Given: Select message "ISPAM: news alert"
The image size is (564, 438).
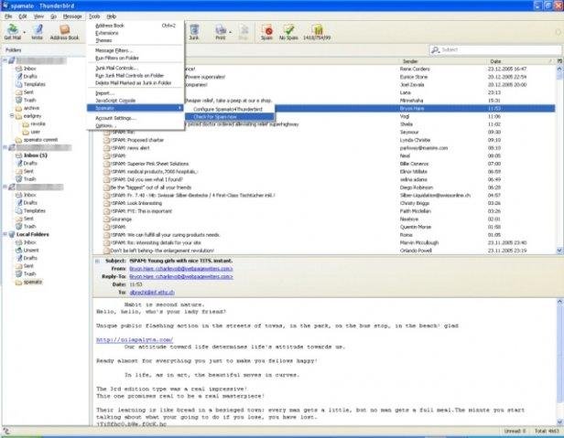Looking at the screenshot, I should (x=324, y=148).
